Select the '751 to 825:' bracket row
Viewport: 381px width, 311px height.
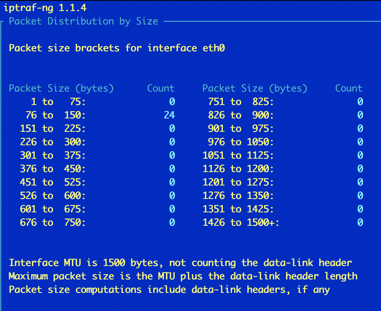click(286, 102)
